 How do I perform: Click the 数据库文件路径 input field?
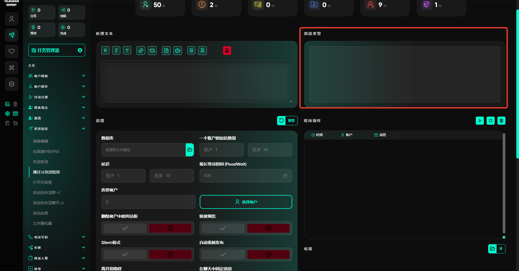coord(143,150)
